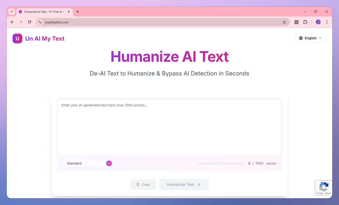The height and width of the screenshot is (205, 339).
Task: Open a new tab with plus icon
Action: click(x=77, y=12)
